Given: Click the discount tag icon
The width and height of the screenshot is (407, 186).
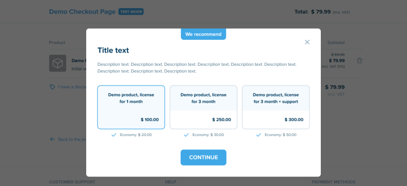Looking at the screenshot, I should click(53, 87).
